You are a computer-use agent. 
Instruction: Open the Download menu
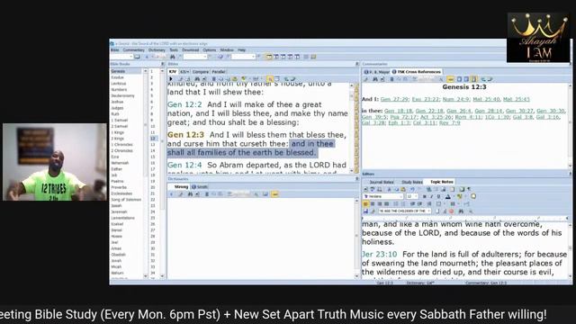190,50
